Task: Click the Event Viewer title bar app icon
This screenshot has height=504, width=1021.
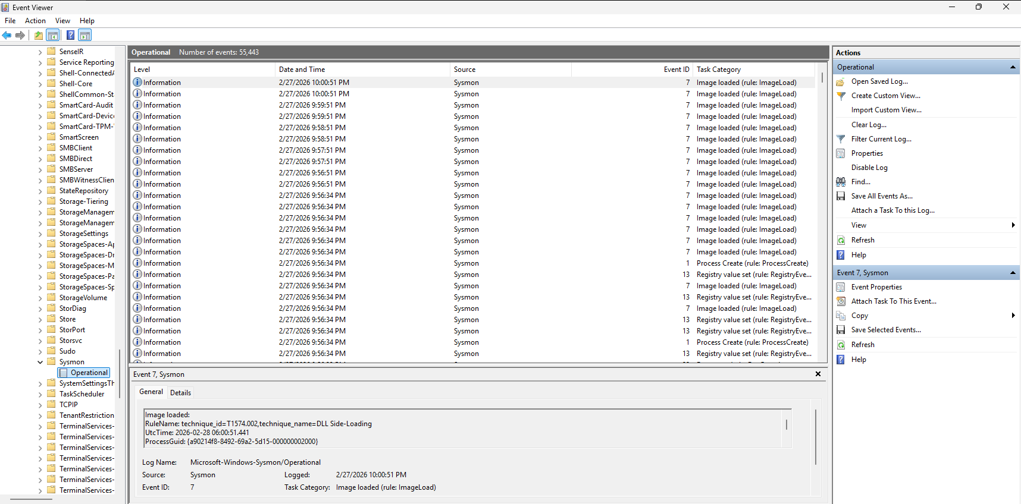Action: tap(5, 7)
